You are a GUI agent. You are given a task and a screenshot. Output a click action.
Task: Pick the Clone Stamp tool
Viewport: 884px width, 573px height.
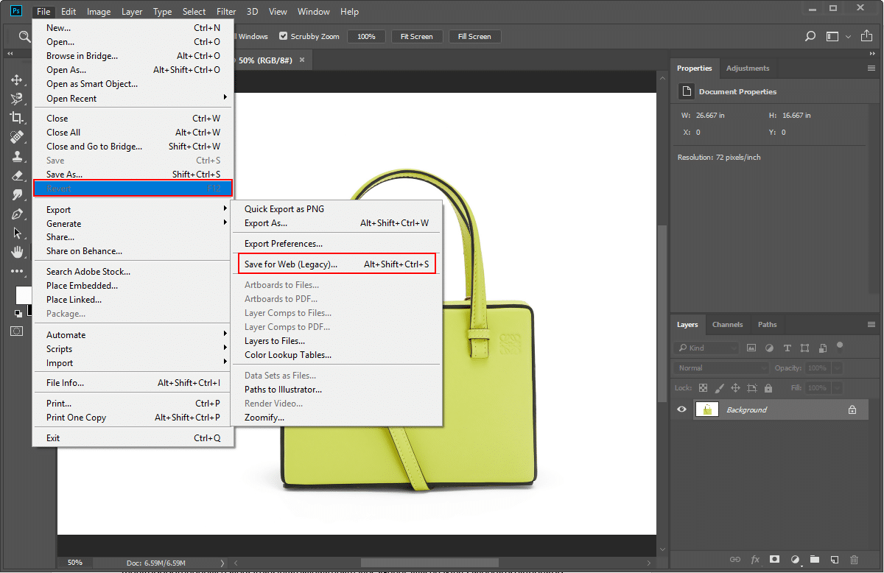16,156
